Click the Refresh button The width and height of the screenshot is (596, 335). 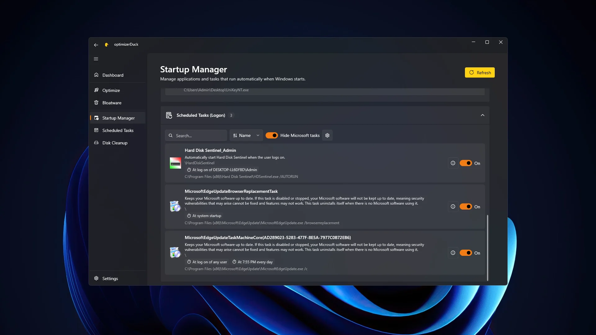coord(480,73)
